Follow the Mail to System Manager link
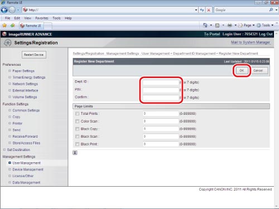This screenshot has width=279, height=209. pyautogui.click(x=251, y=42)
